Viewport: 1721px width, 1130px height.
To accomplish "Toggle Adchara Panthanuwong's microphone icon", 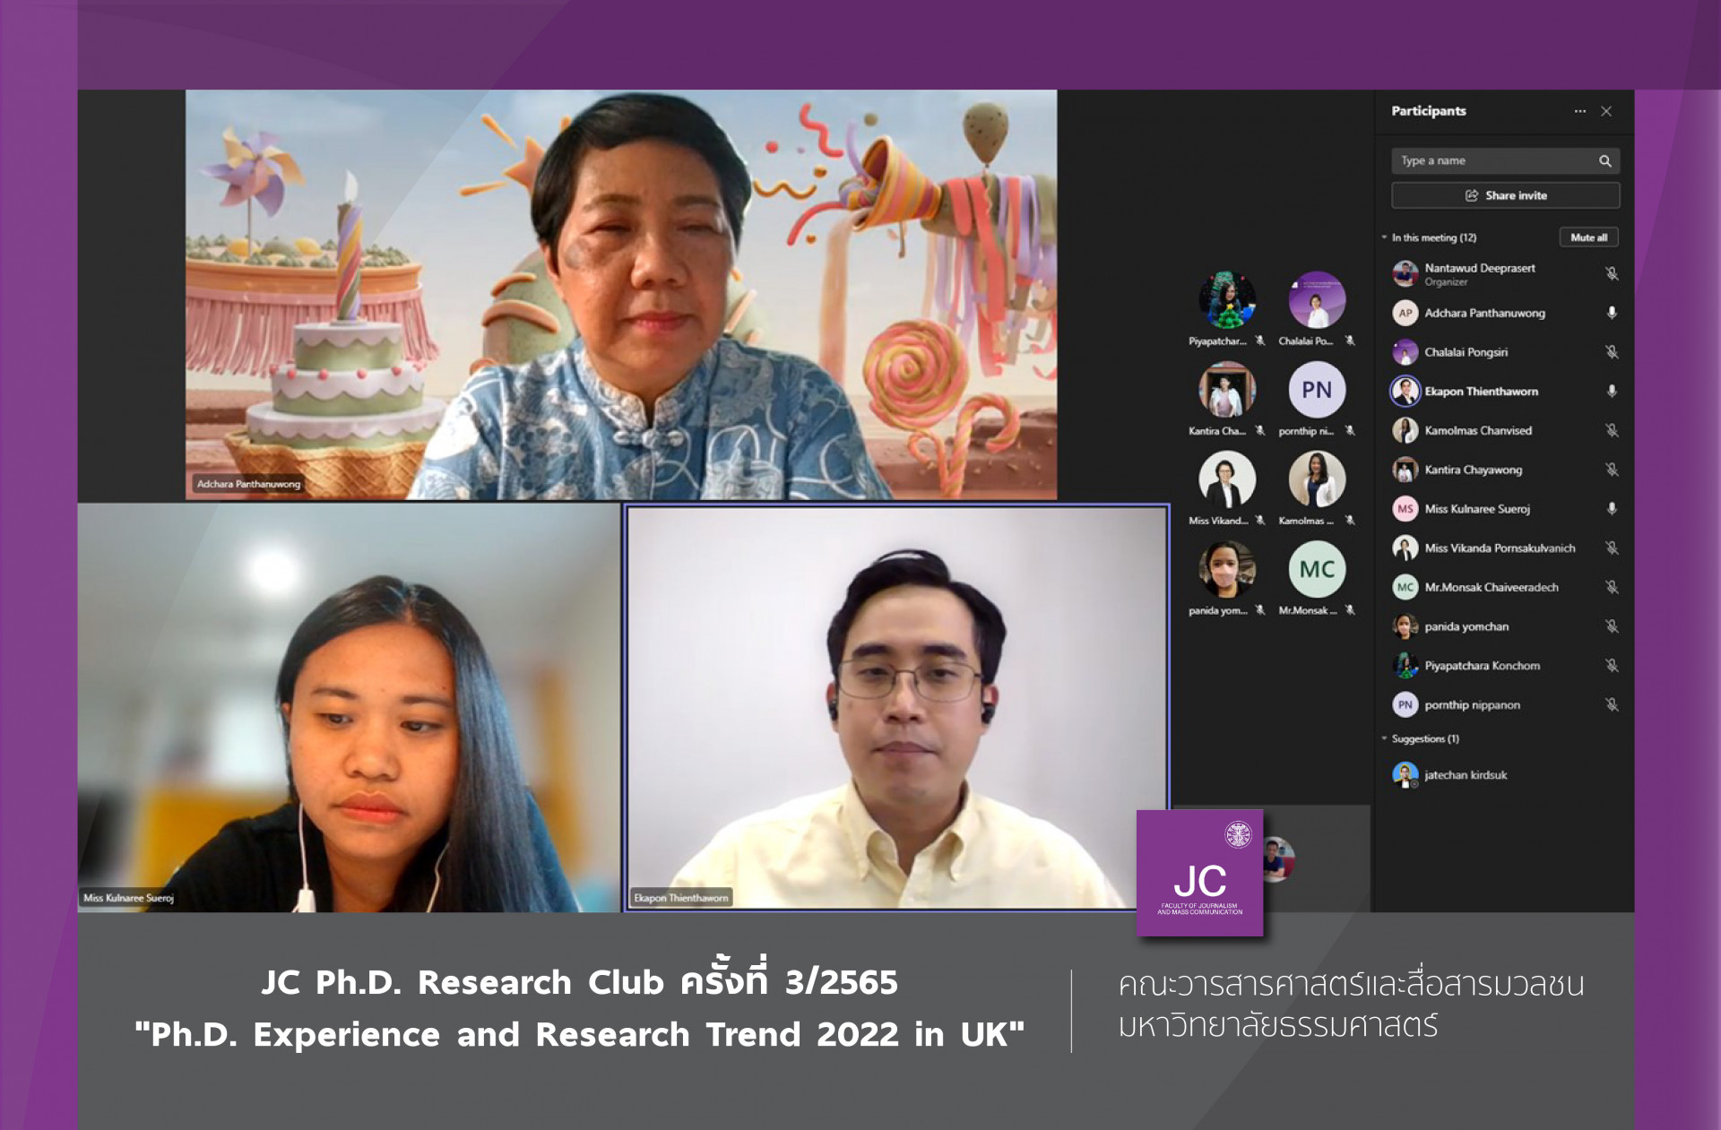I will click(1611, 313).
